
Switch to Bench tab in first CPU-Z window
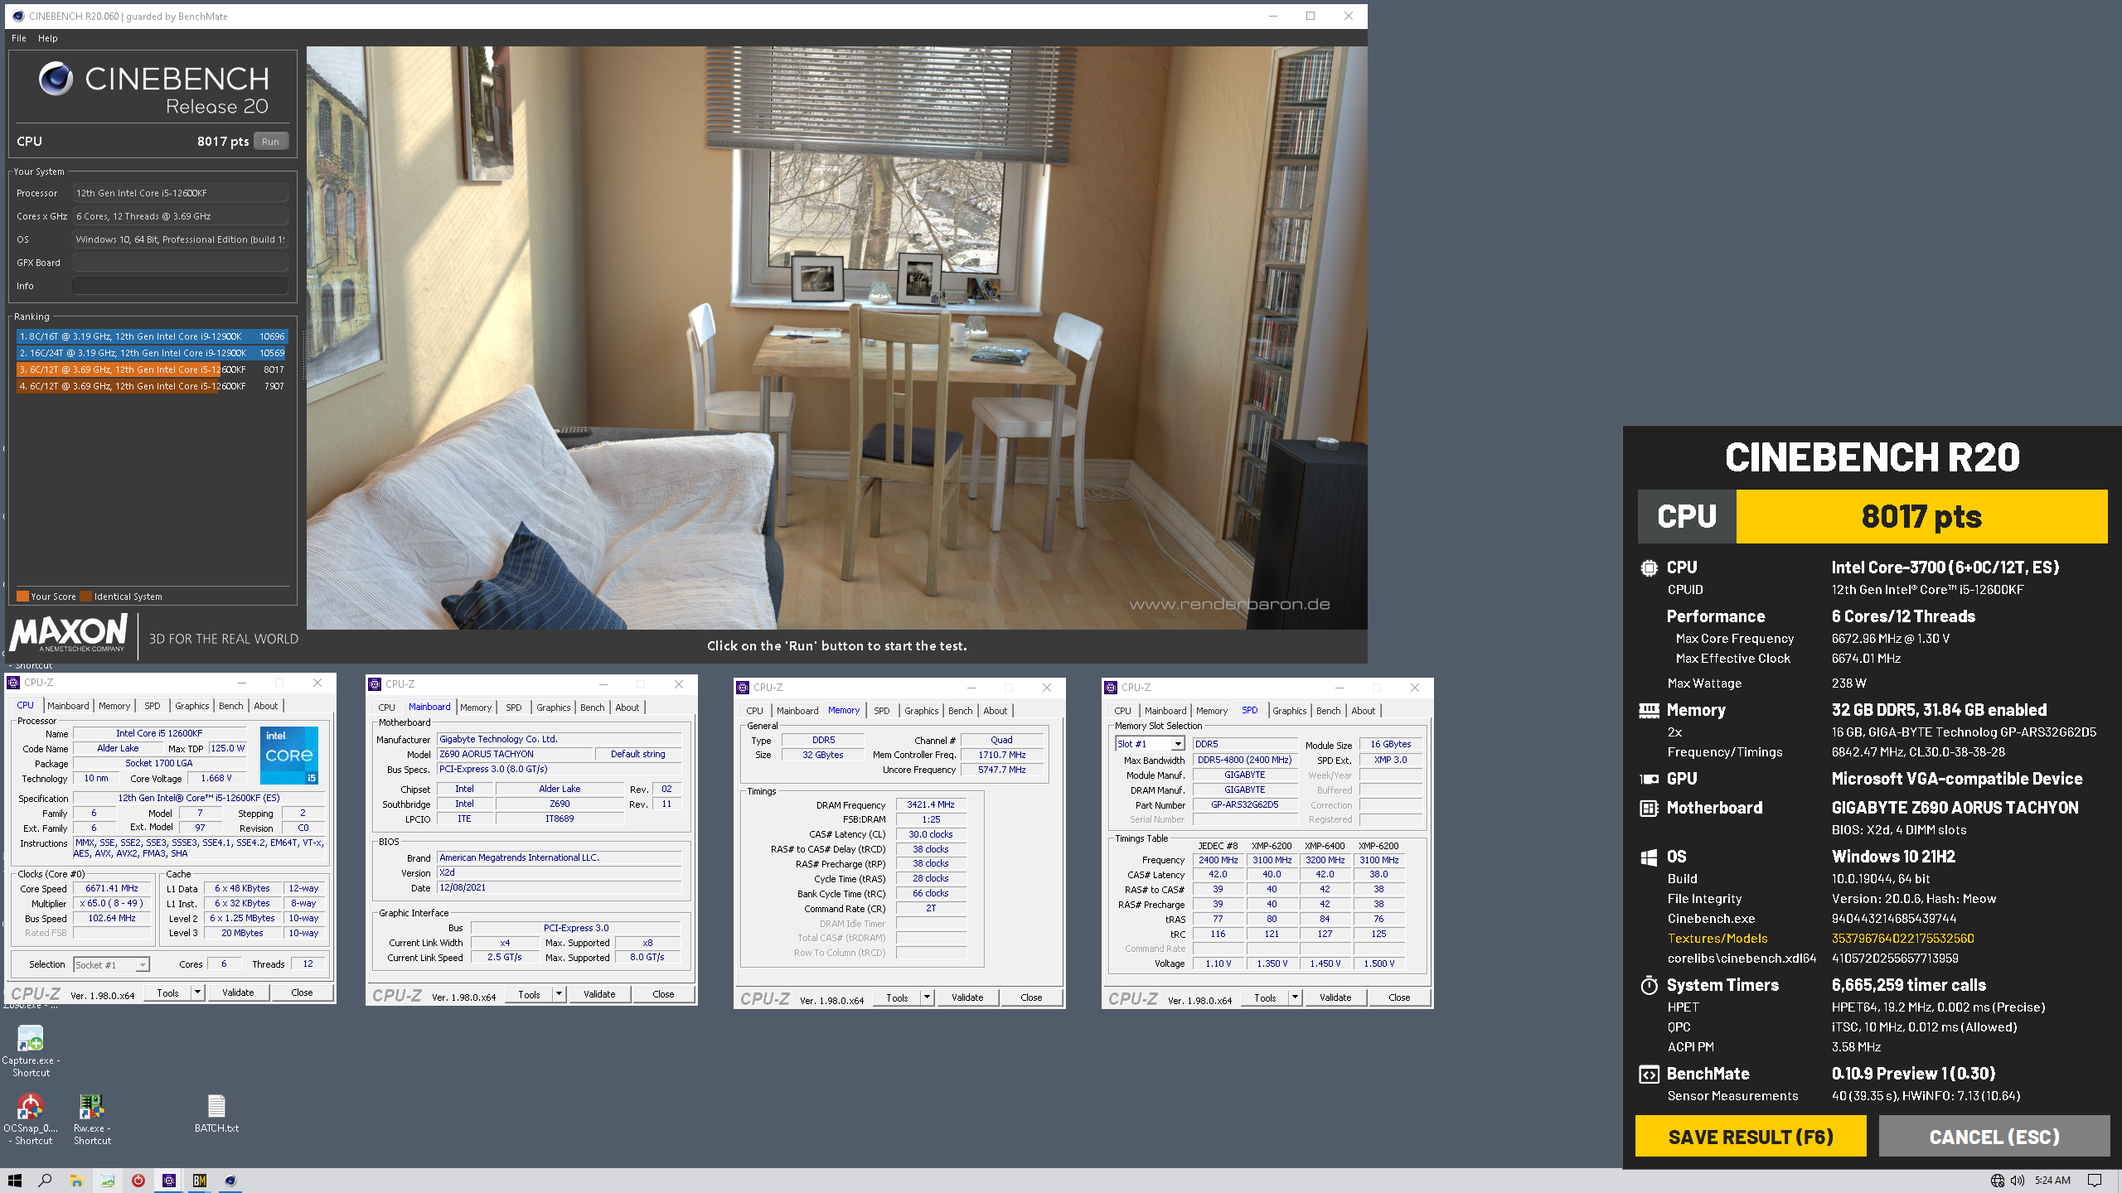coord(231,706)
